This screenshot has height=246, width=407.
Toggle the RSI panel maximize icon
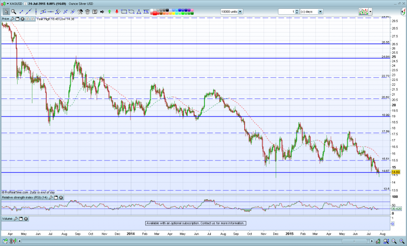coord(56,198)
